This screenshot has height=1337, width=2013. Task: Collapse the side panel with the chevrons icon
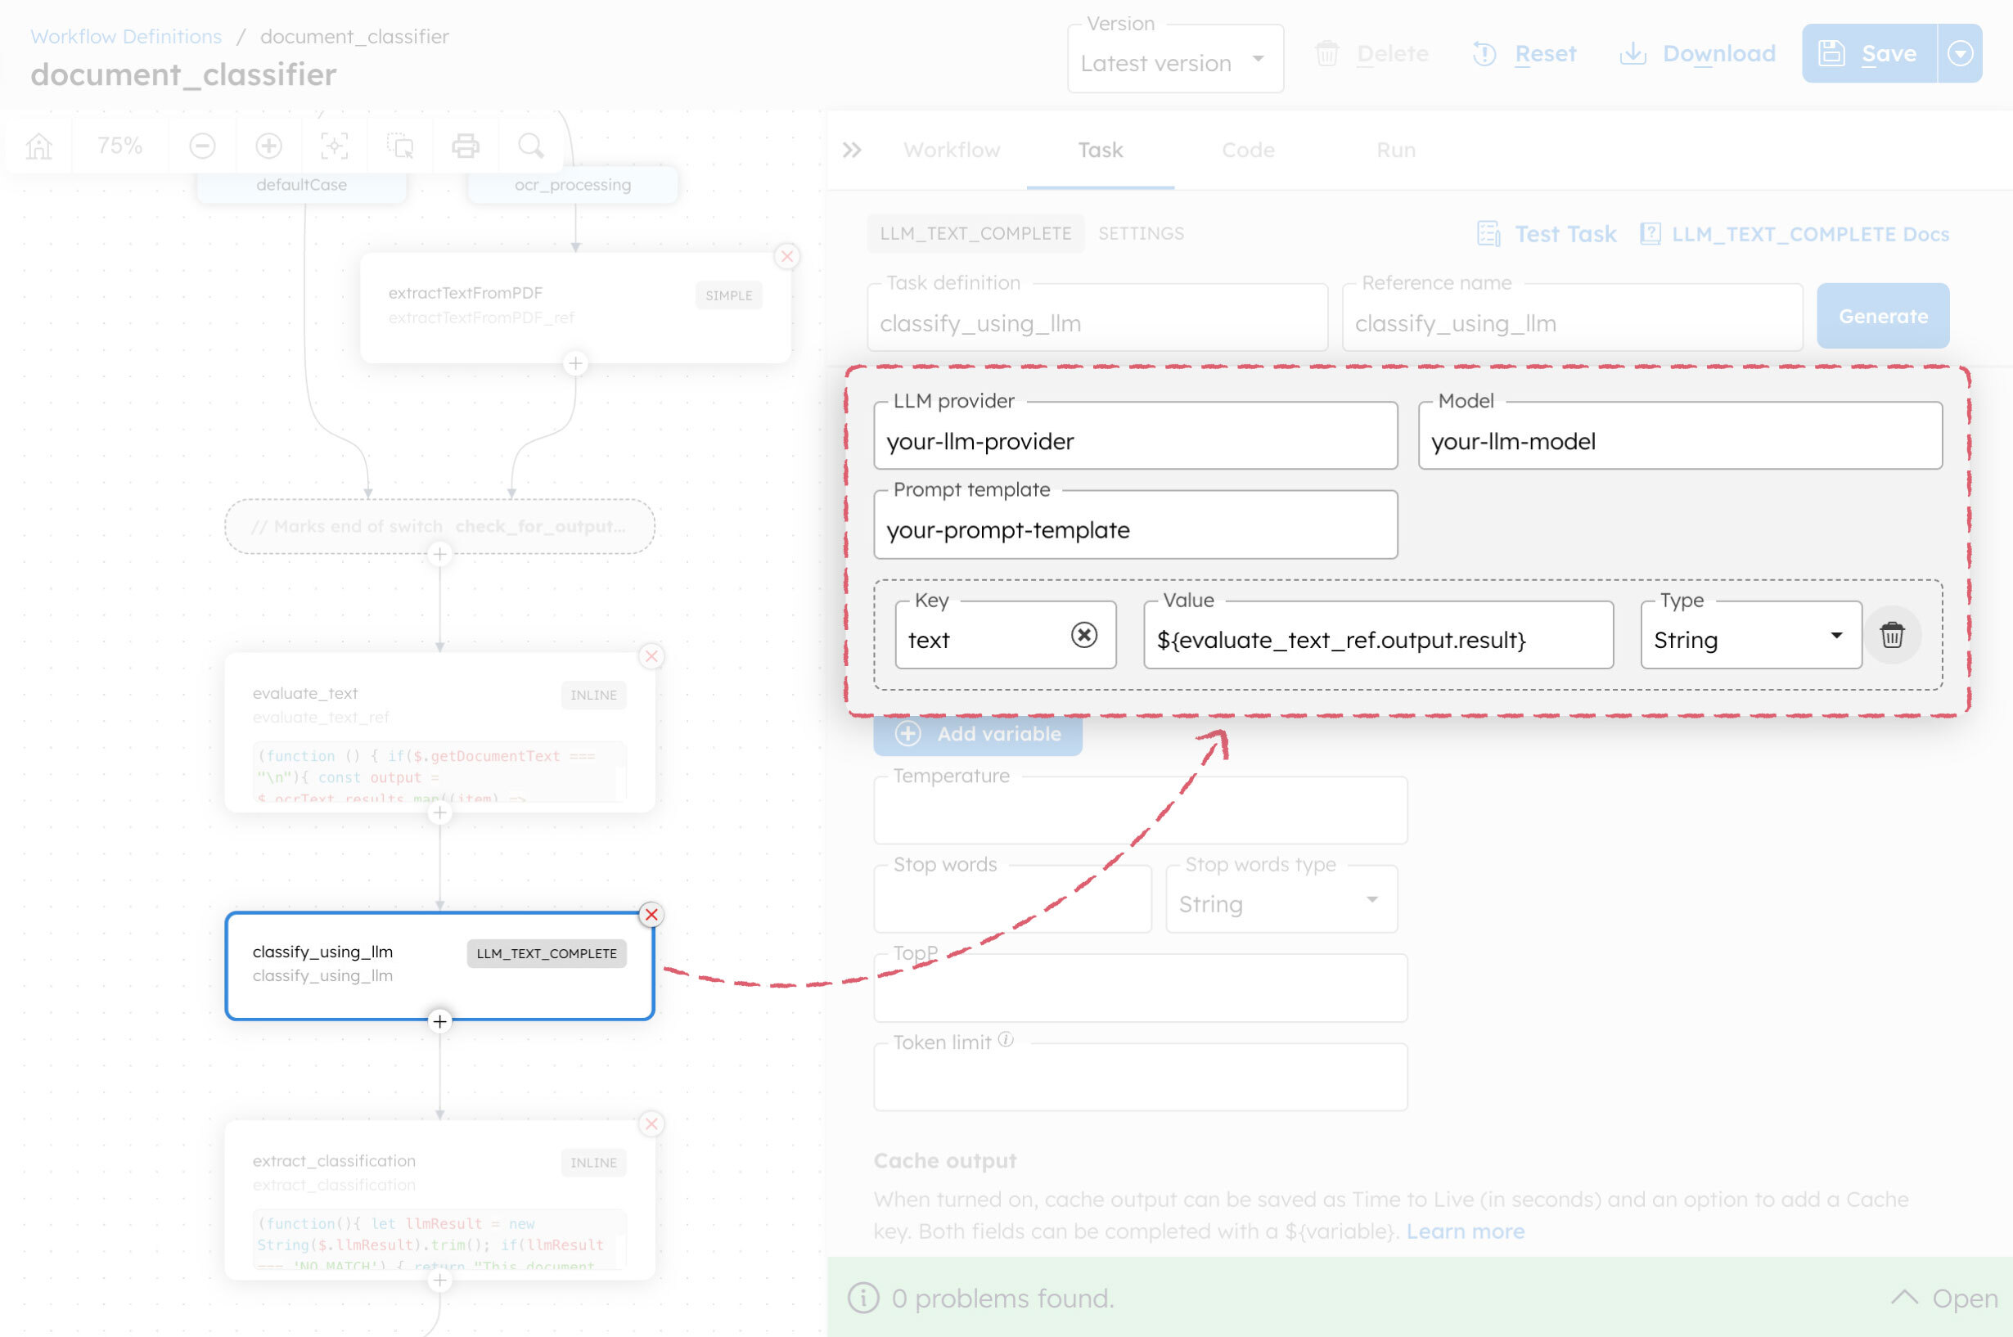[x=851, y=149]
